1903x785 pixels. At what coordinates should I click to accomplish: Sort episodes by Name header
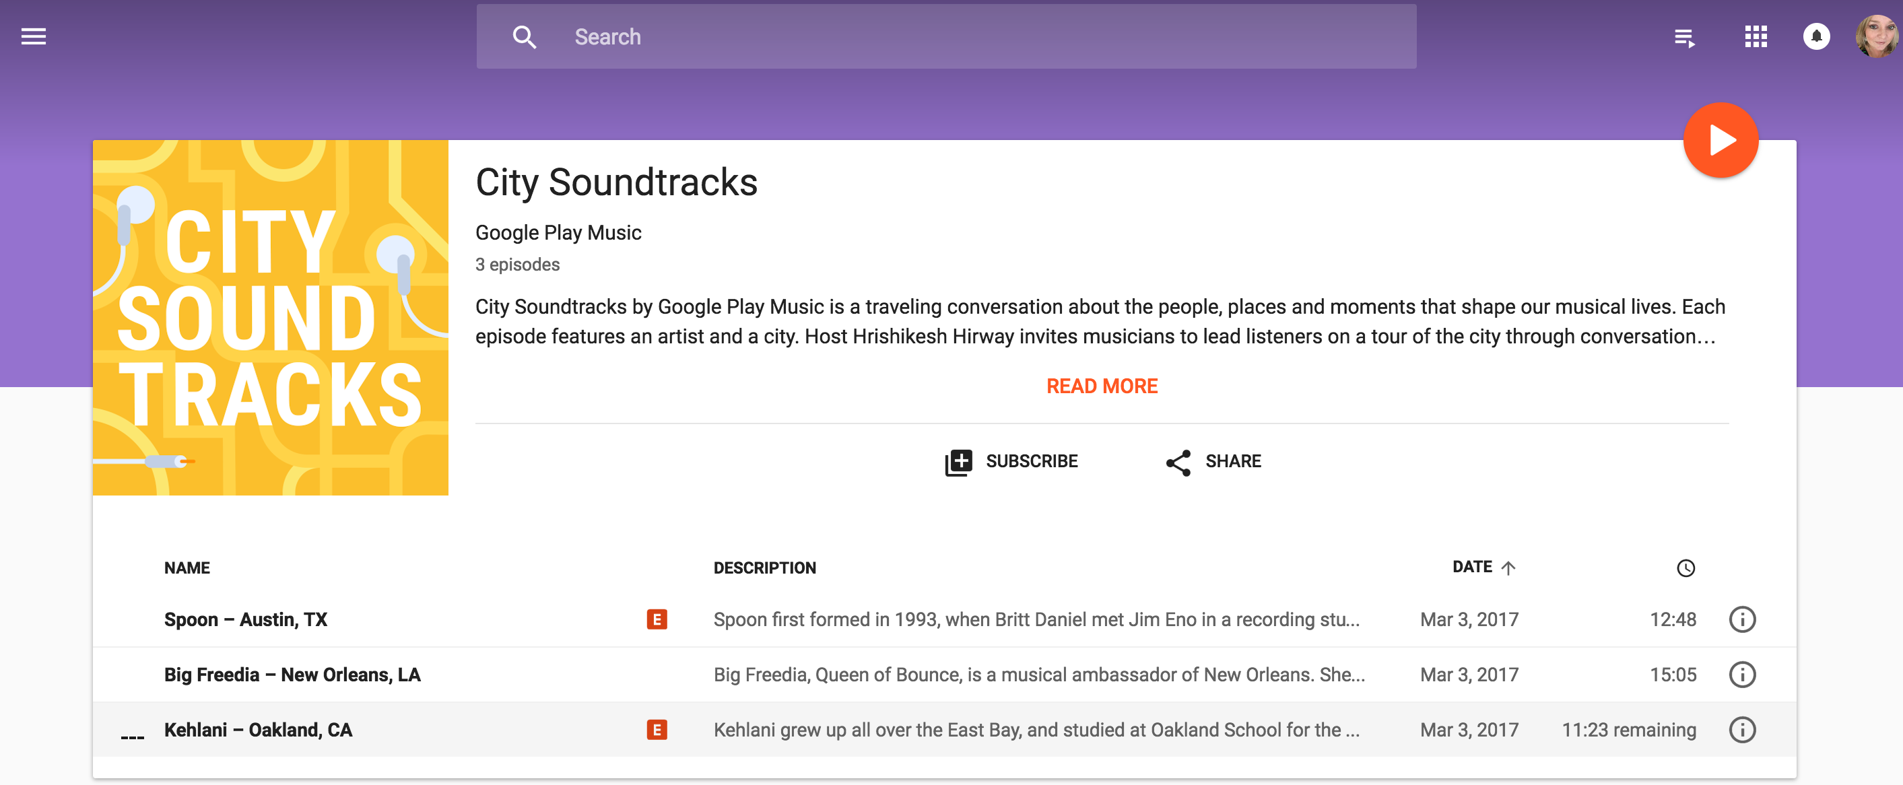pos(187,568)
